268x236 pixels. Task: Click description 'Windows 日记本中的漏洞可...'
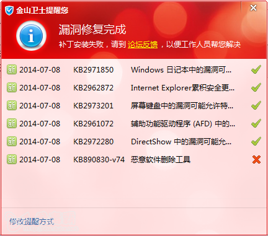point(181,70)
